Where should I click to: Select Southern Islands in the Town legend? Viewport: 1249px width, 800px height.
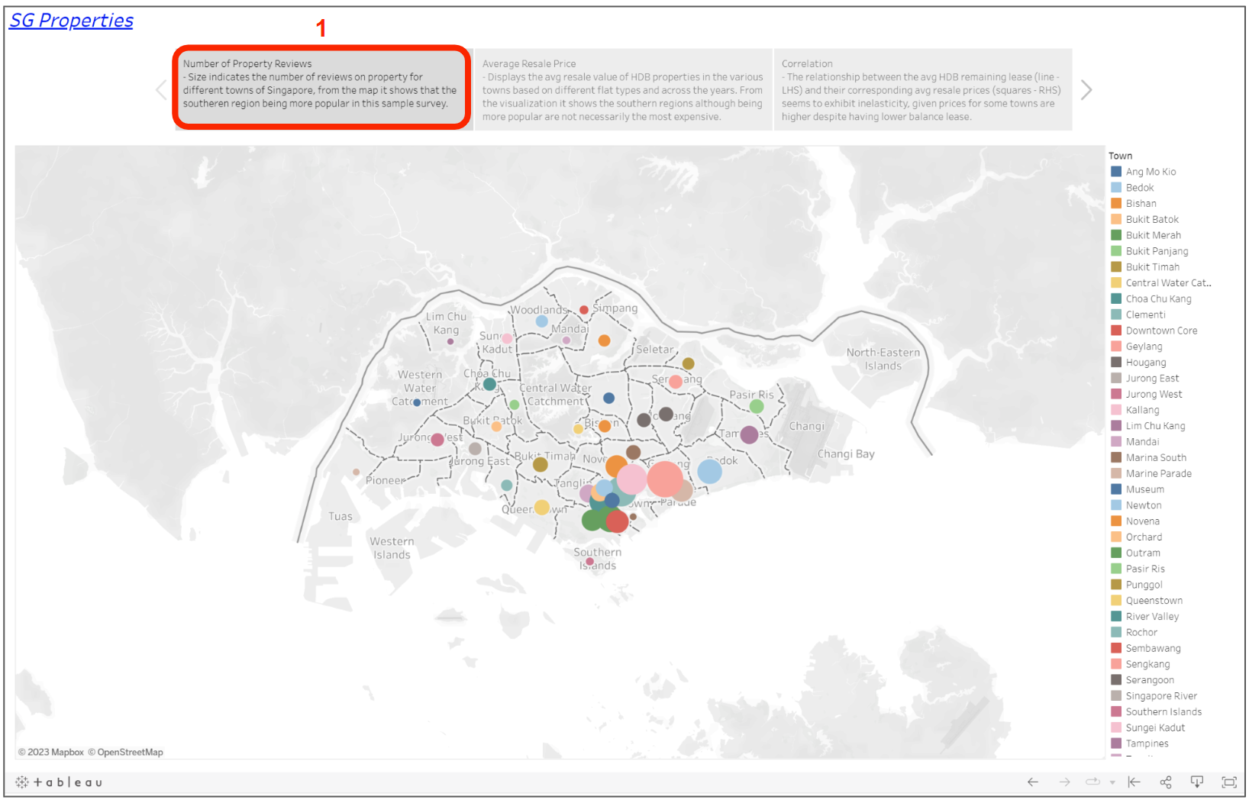click(1163, 712)
